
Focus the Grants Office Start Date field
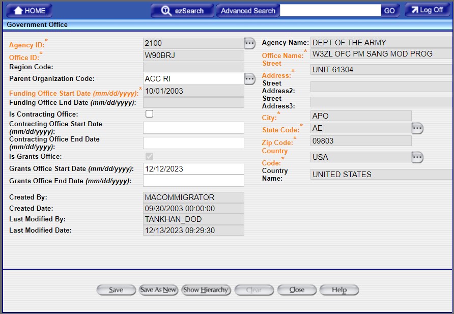pos(193,169)
